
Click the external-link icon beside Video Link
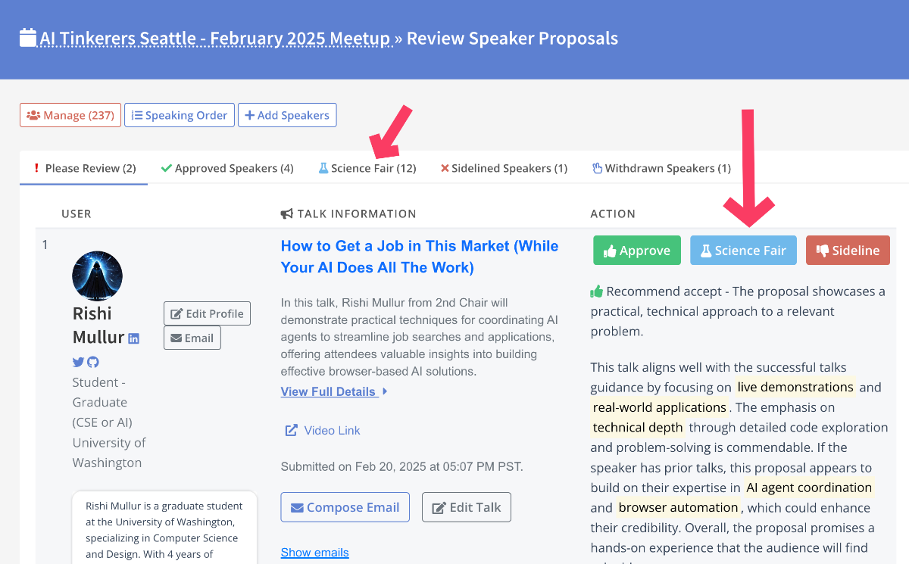(x=291, y=430)
